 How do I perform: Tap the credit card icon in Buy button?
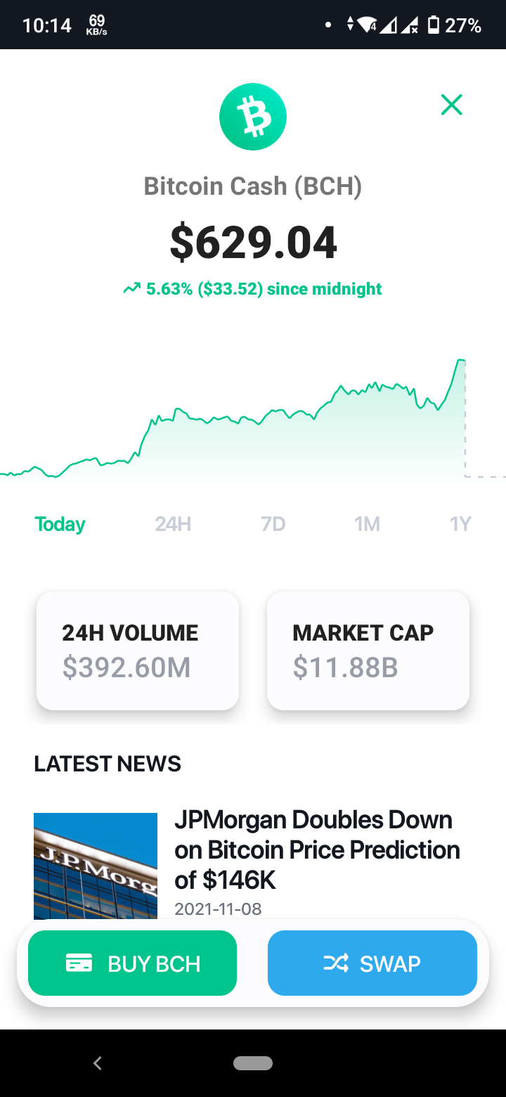tap(79, 963)
